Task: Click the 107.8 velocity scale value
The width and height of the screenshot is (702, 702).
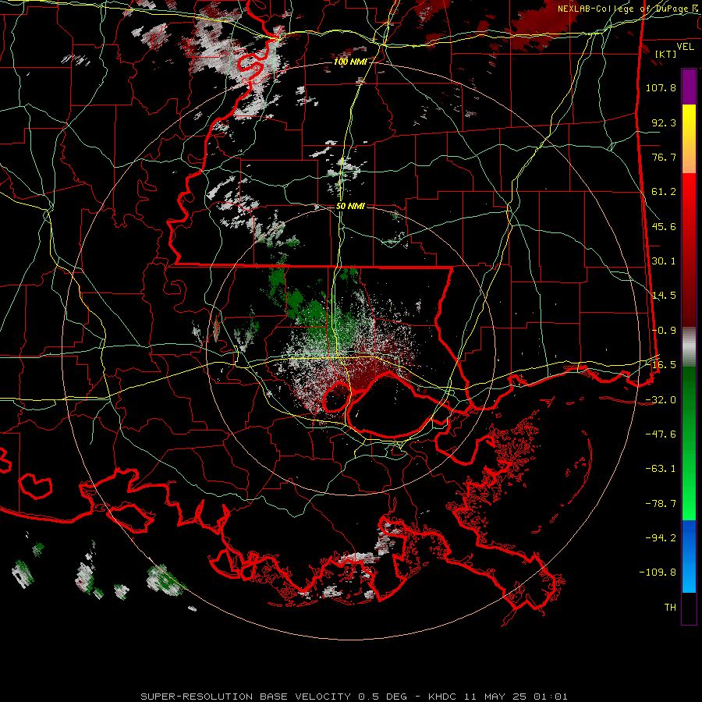Action: point(661,87)
